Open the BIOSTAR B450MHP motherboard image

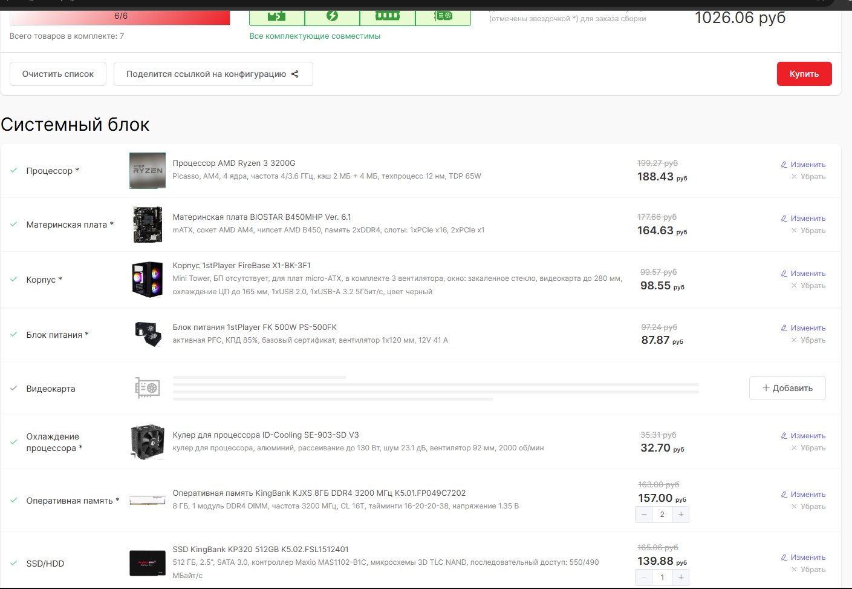click(x=148, y=225)
